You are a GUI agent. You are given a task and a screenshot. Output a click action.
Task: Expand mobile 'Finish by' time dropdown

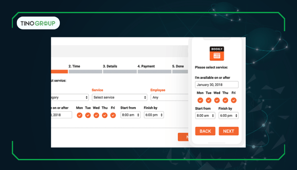(x=229, y=116)
